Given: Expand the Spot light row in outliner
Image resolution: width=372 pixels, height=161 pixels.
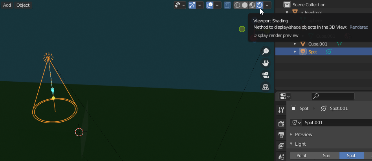Looking at the screenshot, I should pos(295,52).
